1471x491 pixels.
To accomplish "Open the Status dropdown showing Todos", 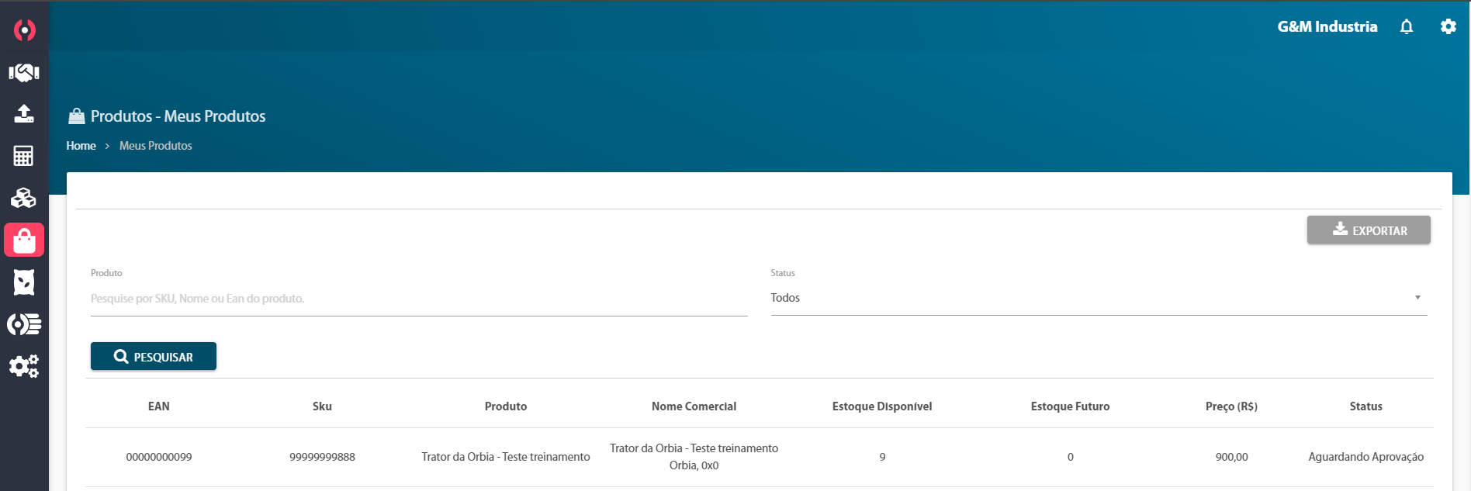I will (x=1099, y=298).
